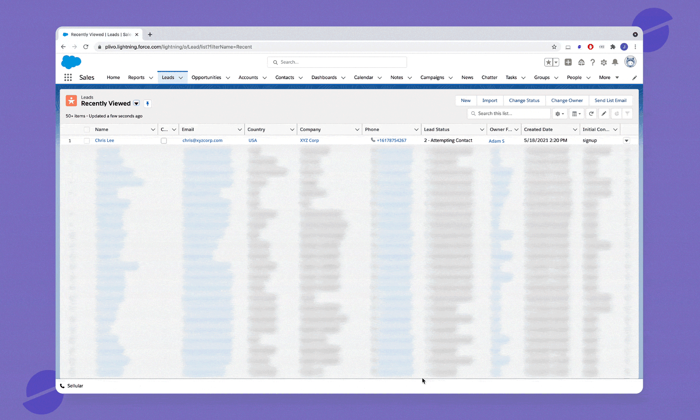Open the charts icon in list controls
This screenshot has height=420, width=700.
pyautogui.click(x=616, y=114)
